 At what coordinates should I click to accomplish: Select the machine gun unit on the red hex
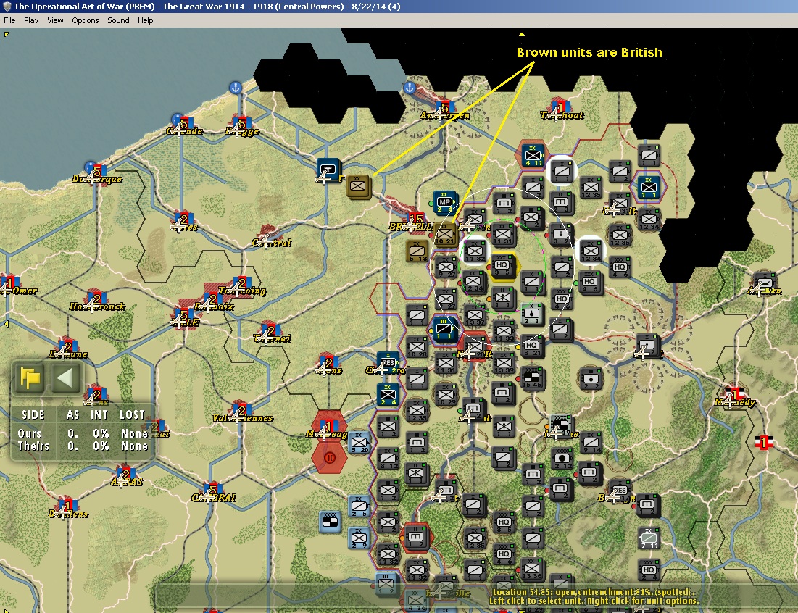coord(416,538)
